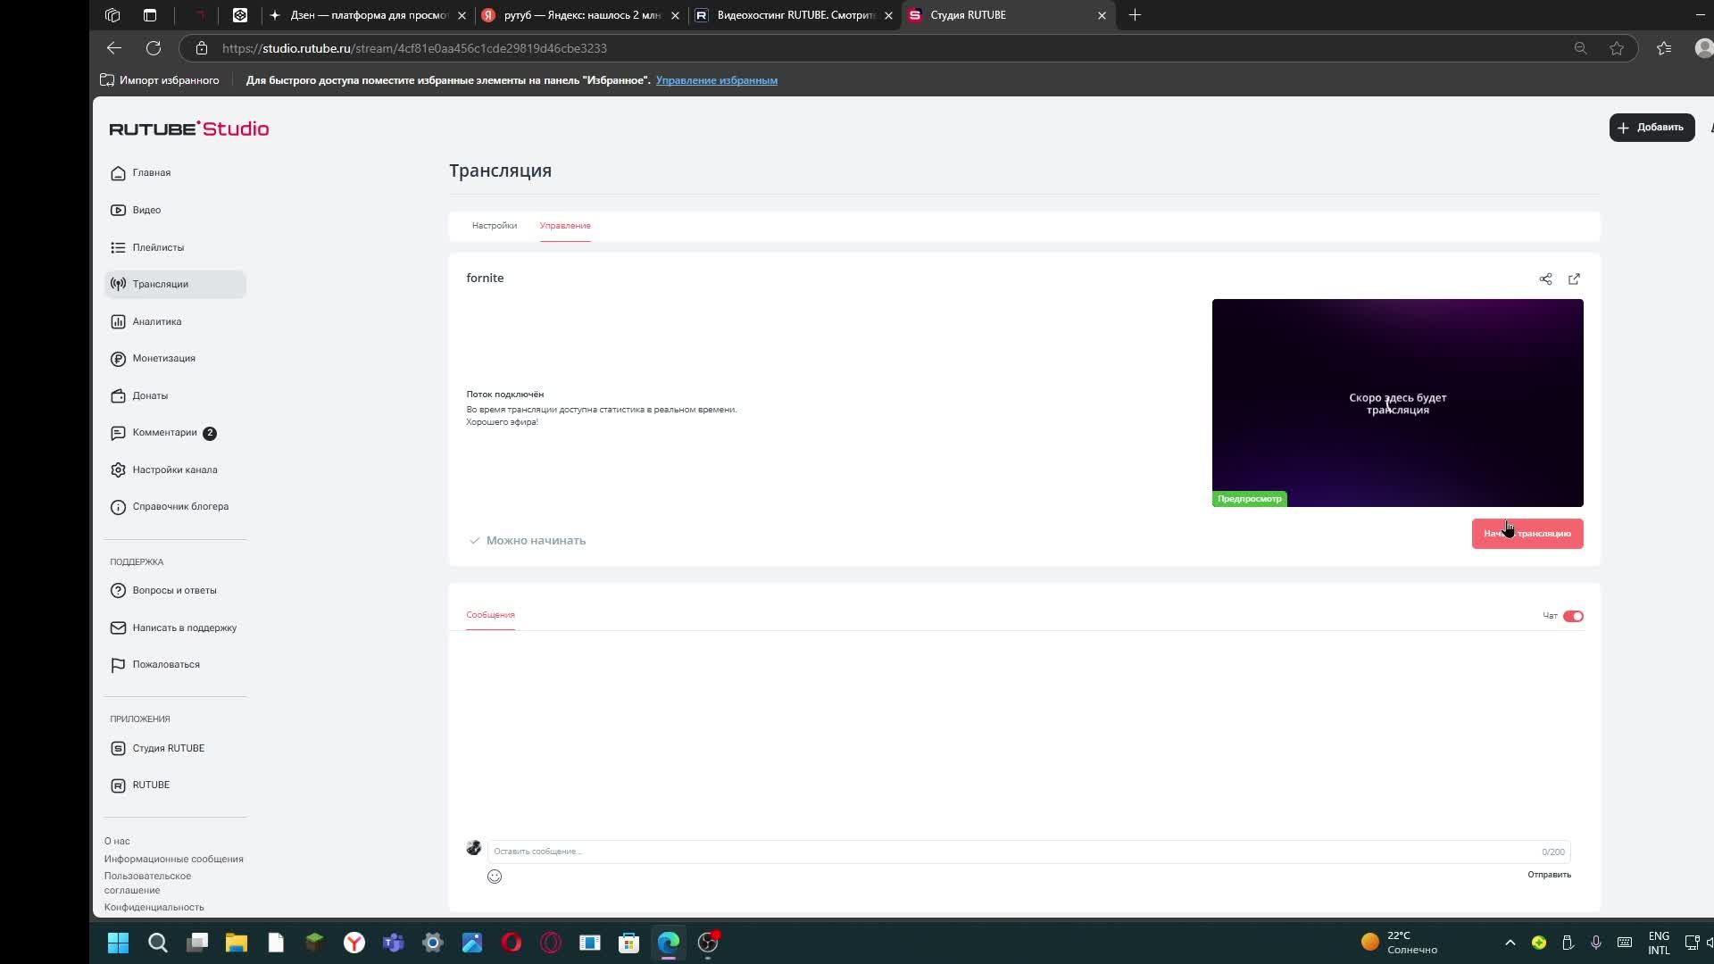Open Настройки канала in the sidebar
The width and height of the screenshot is (1714, 964).
(175, 470)
